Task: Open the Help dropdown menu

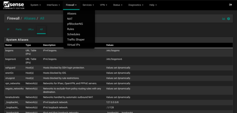Action: [153, 5]
